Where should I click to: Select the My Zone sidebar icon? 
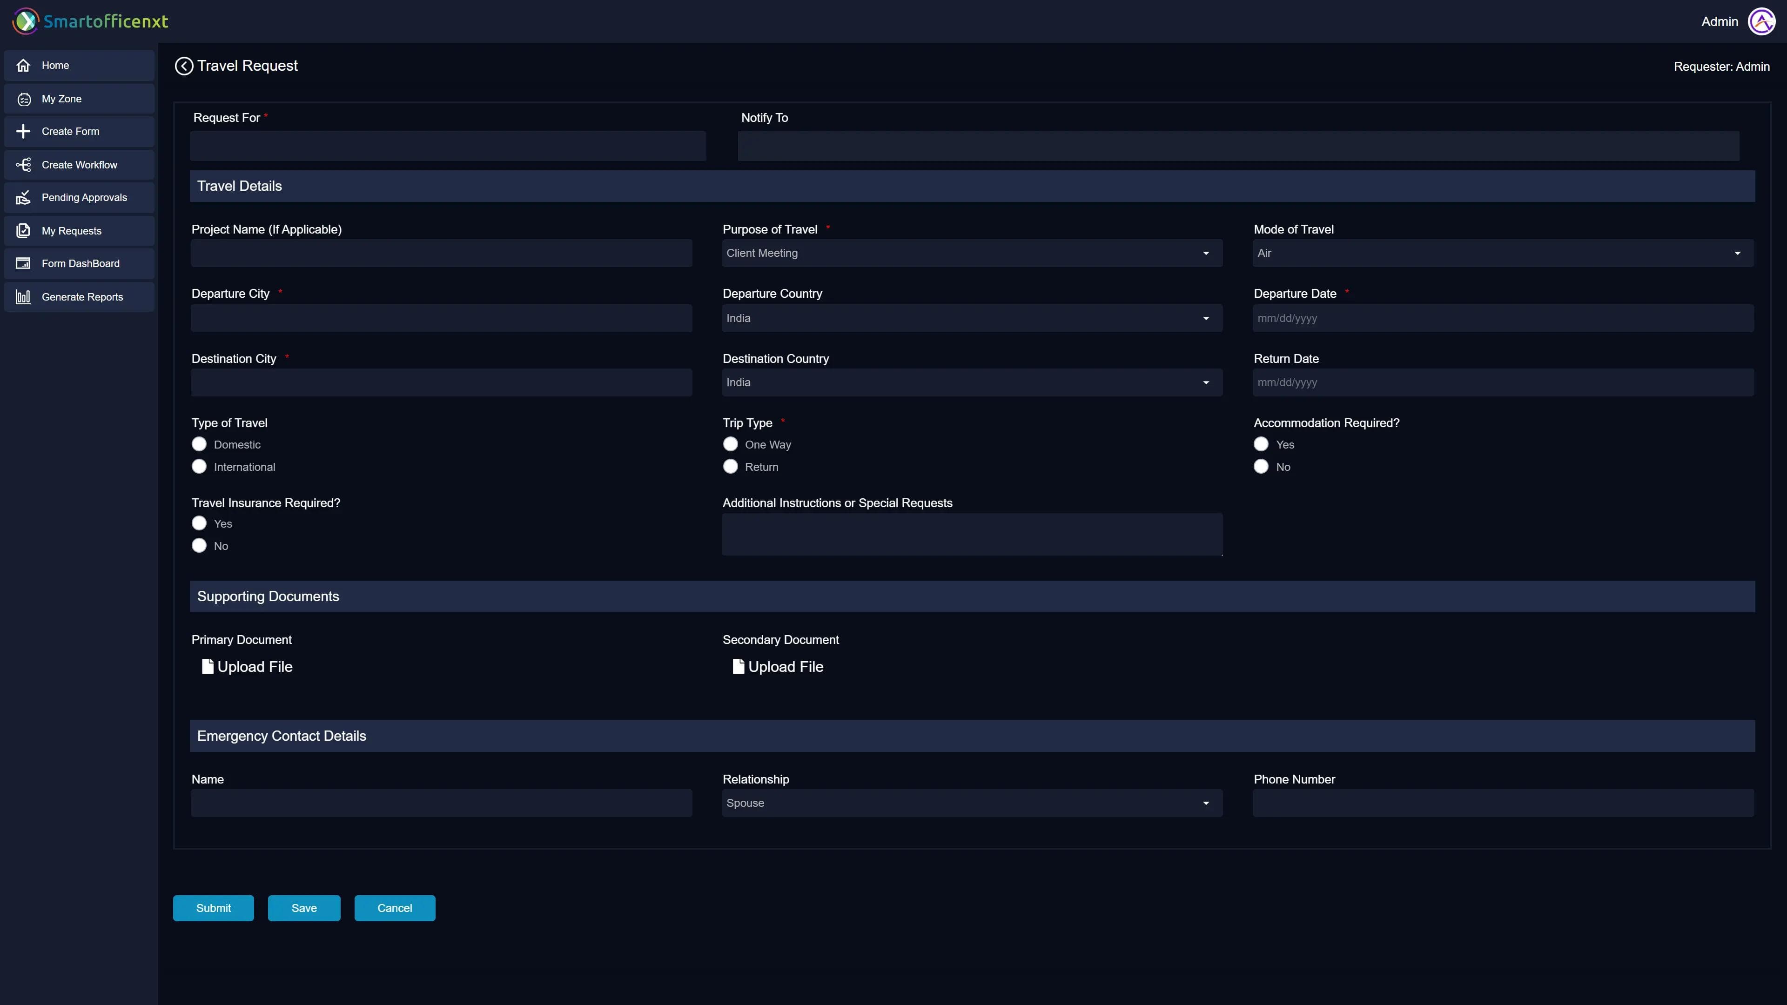point(24,99)
